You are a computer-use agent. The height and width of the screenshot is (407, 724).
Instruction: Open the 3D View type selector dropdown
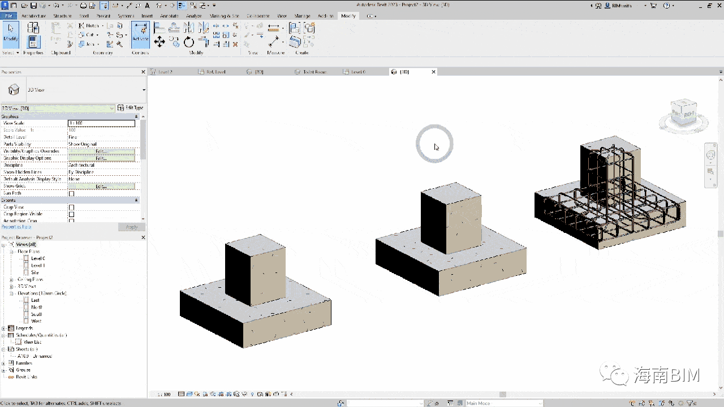[x=144, y=90]
